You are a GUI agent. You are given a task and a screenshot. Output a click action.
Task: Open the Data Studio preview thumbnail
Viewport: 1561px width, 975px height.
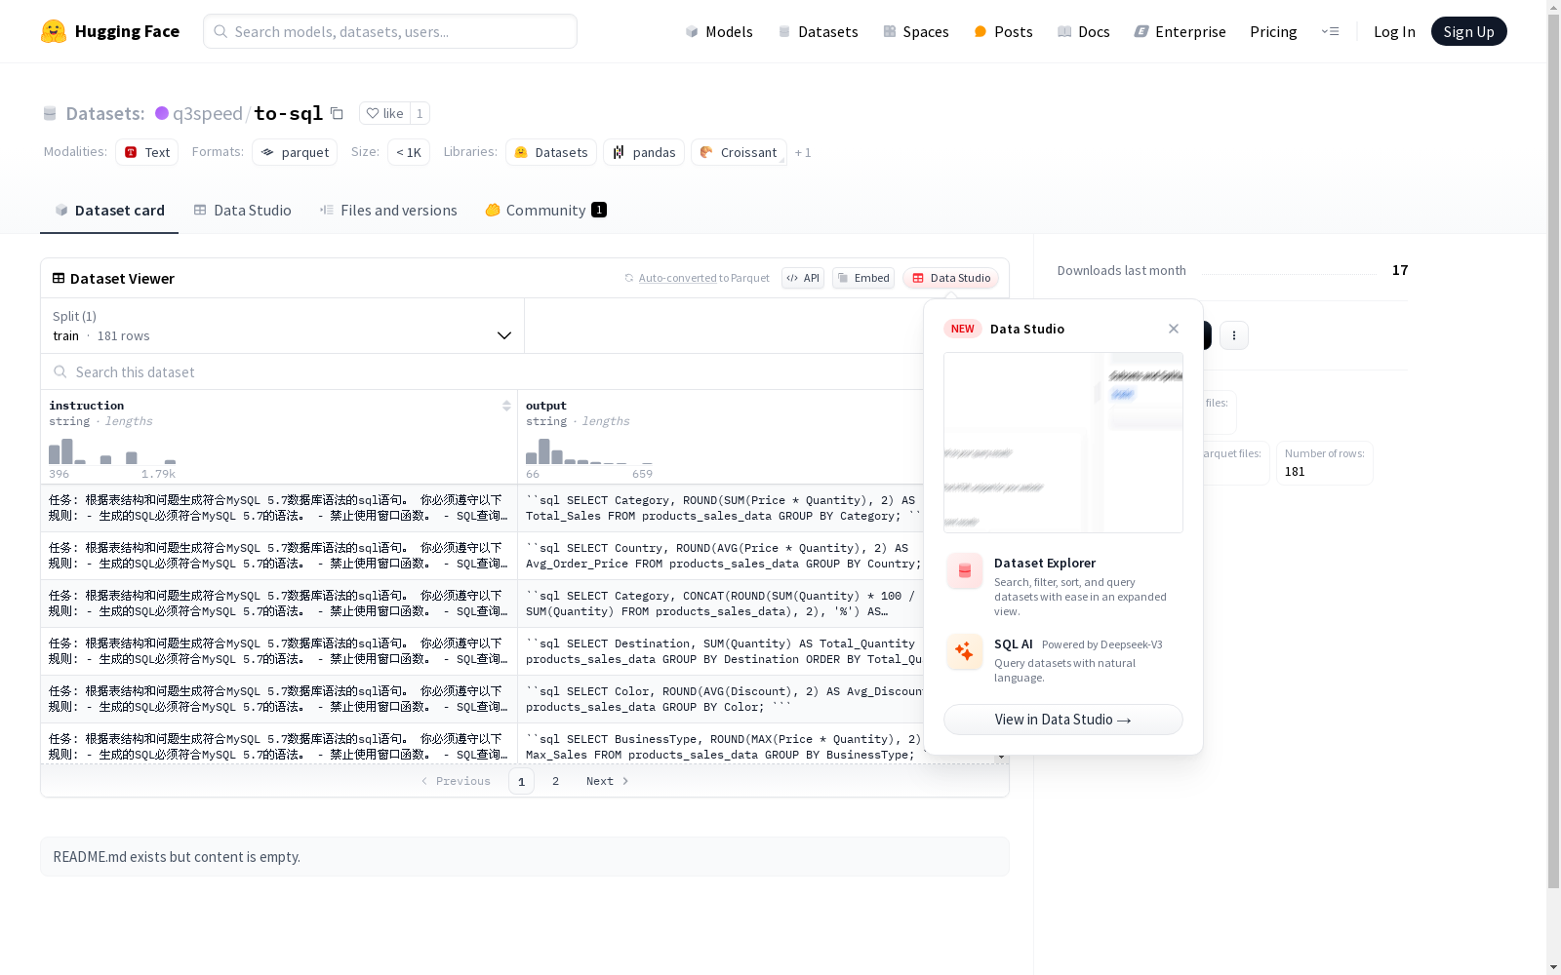[1063, 443]
